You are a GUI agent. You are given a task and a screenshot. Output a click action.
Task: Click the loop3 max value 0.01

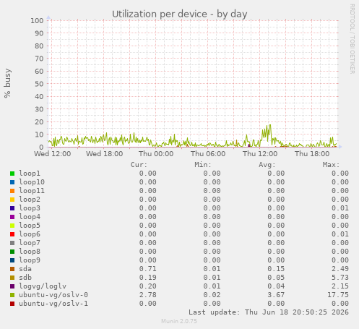(340, 208)
